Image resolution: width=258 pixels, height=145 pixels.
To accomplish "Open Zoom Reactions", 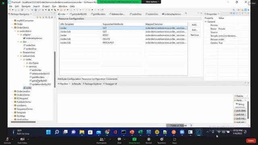I will (162, 141).
